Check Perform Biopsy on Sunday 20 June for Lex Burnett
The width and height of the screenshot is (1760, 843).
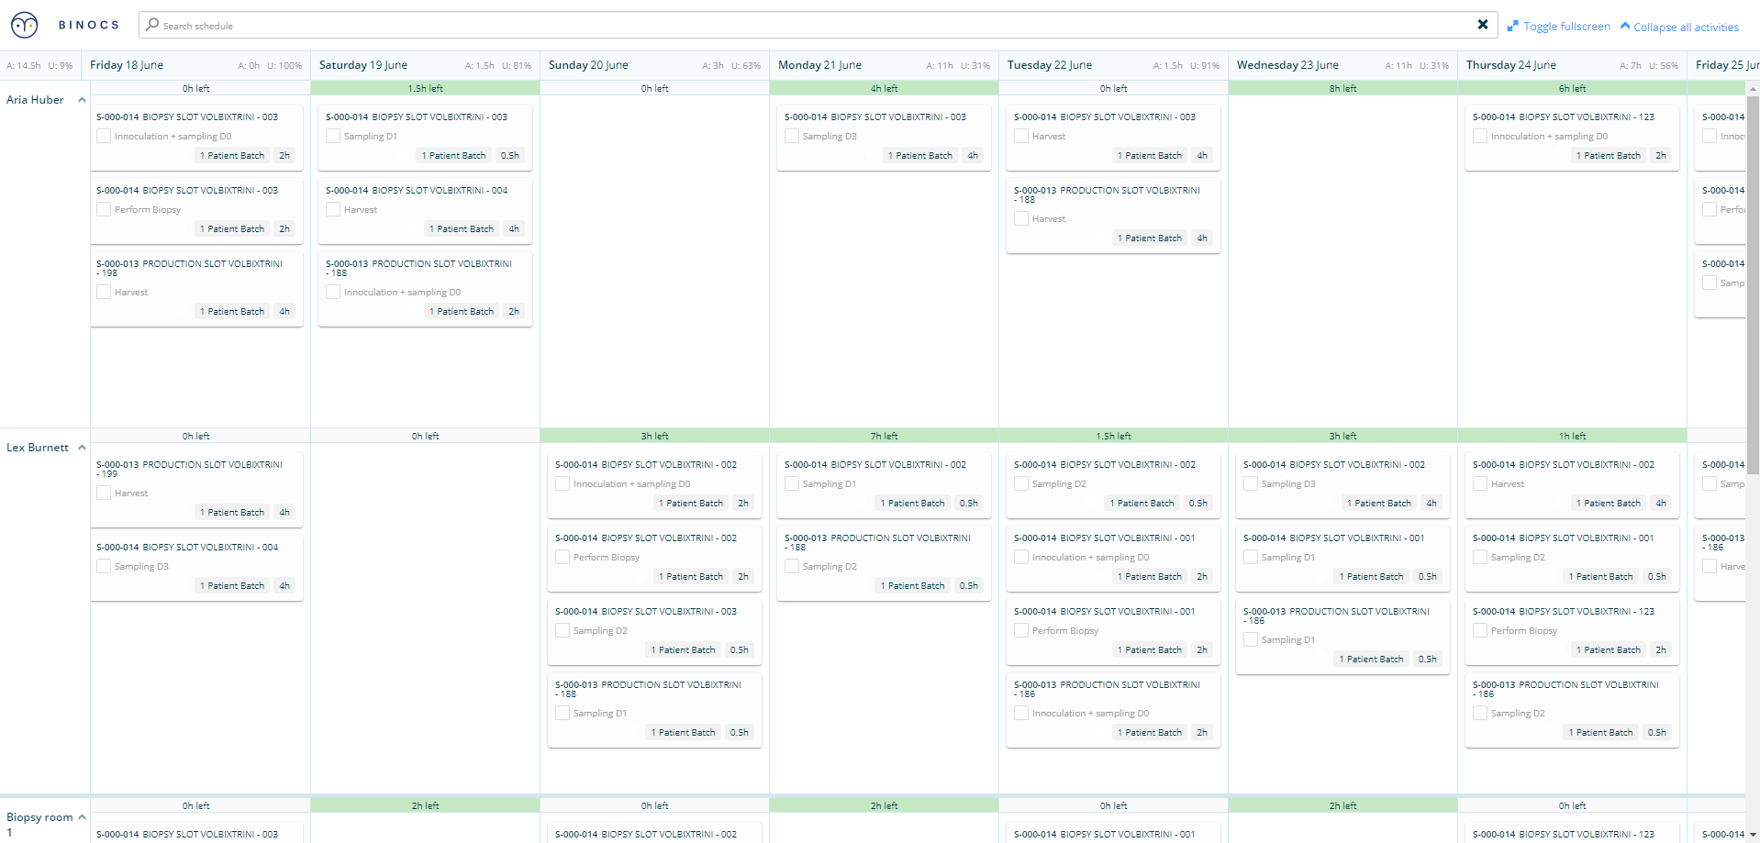click(563, 557)
